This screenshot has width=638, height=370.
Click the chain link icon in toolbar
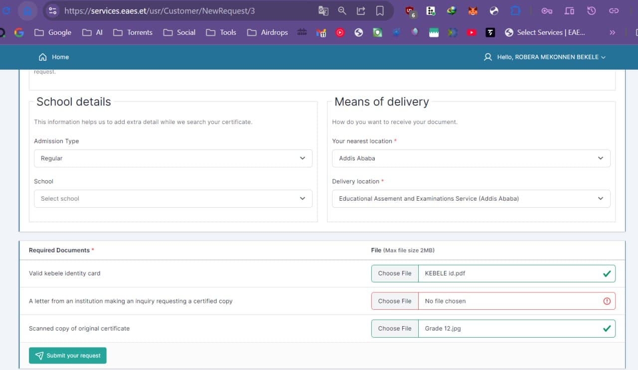(614, 10)
